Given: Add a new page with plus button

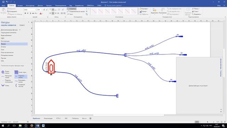Looking at the screenshot, I should pos(90,118).
